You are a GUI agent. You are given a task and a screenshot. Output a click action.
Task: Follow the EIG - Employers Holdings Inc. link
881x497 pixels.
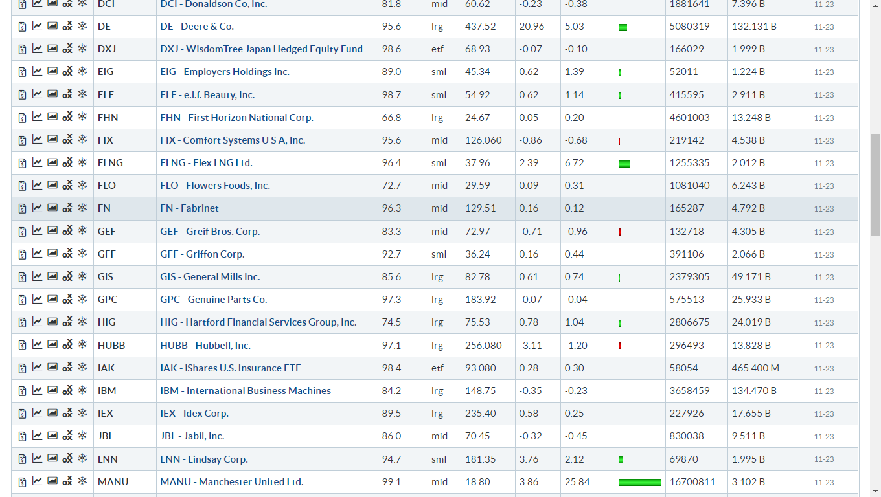(225, 72)
